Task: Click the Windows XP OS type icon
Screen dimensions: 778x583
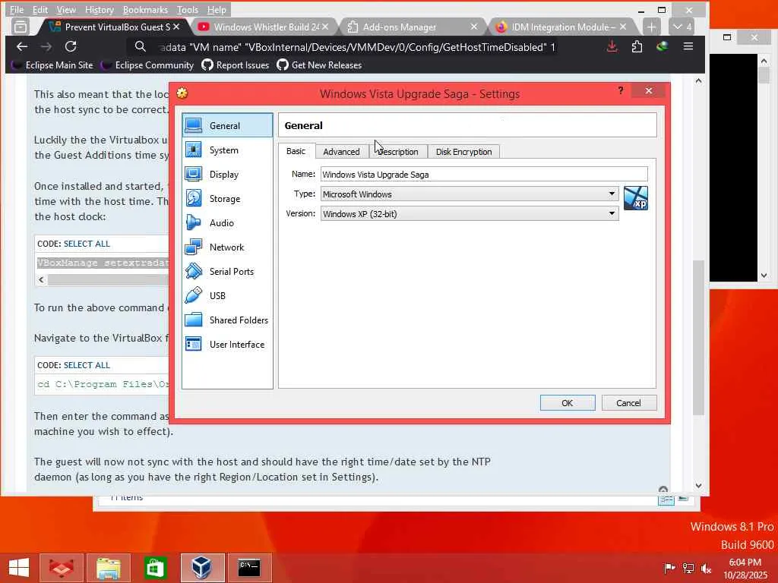Action: click(x=636, y=198)
